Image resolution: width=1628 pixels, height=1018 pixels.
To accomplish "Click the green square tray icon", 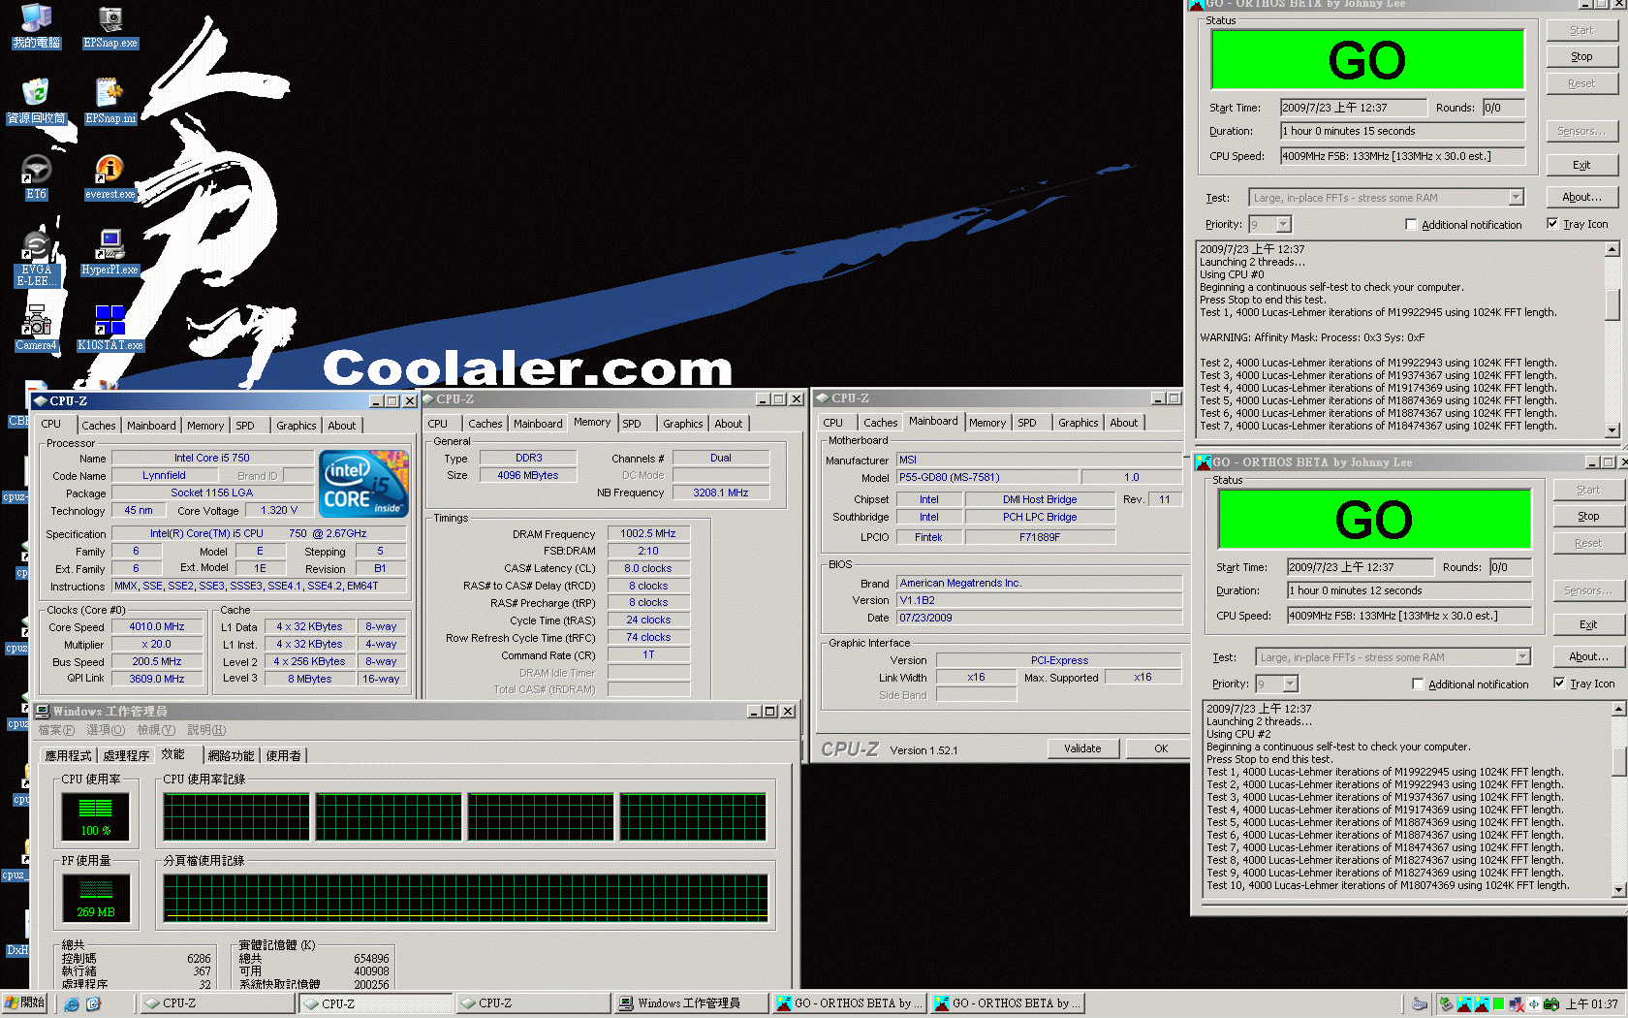I will point(1499,1003).
